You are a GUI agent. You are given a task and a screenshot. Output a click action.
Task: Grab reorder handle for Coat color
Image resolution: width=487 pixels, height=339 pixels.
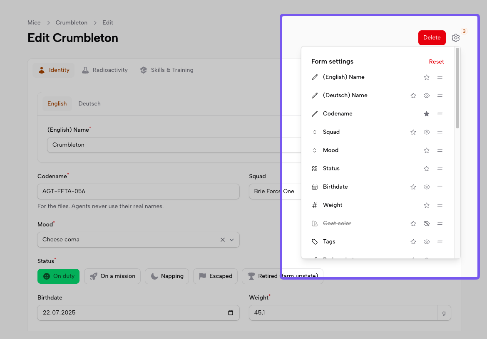[x=440, y=224]
